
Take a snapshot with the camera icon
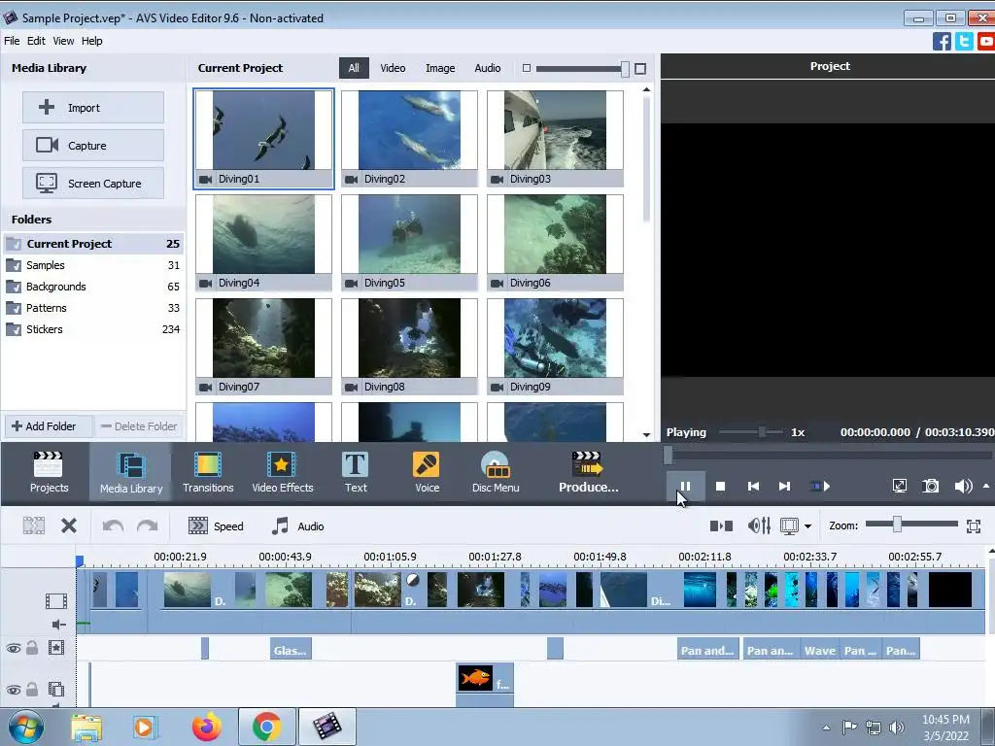coord(930,487)
